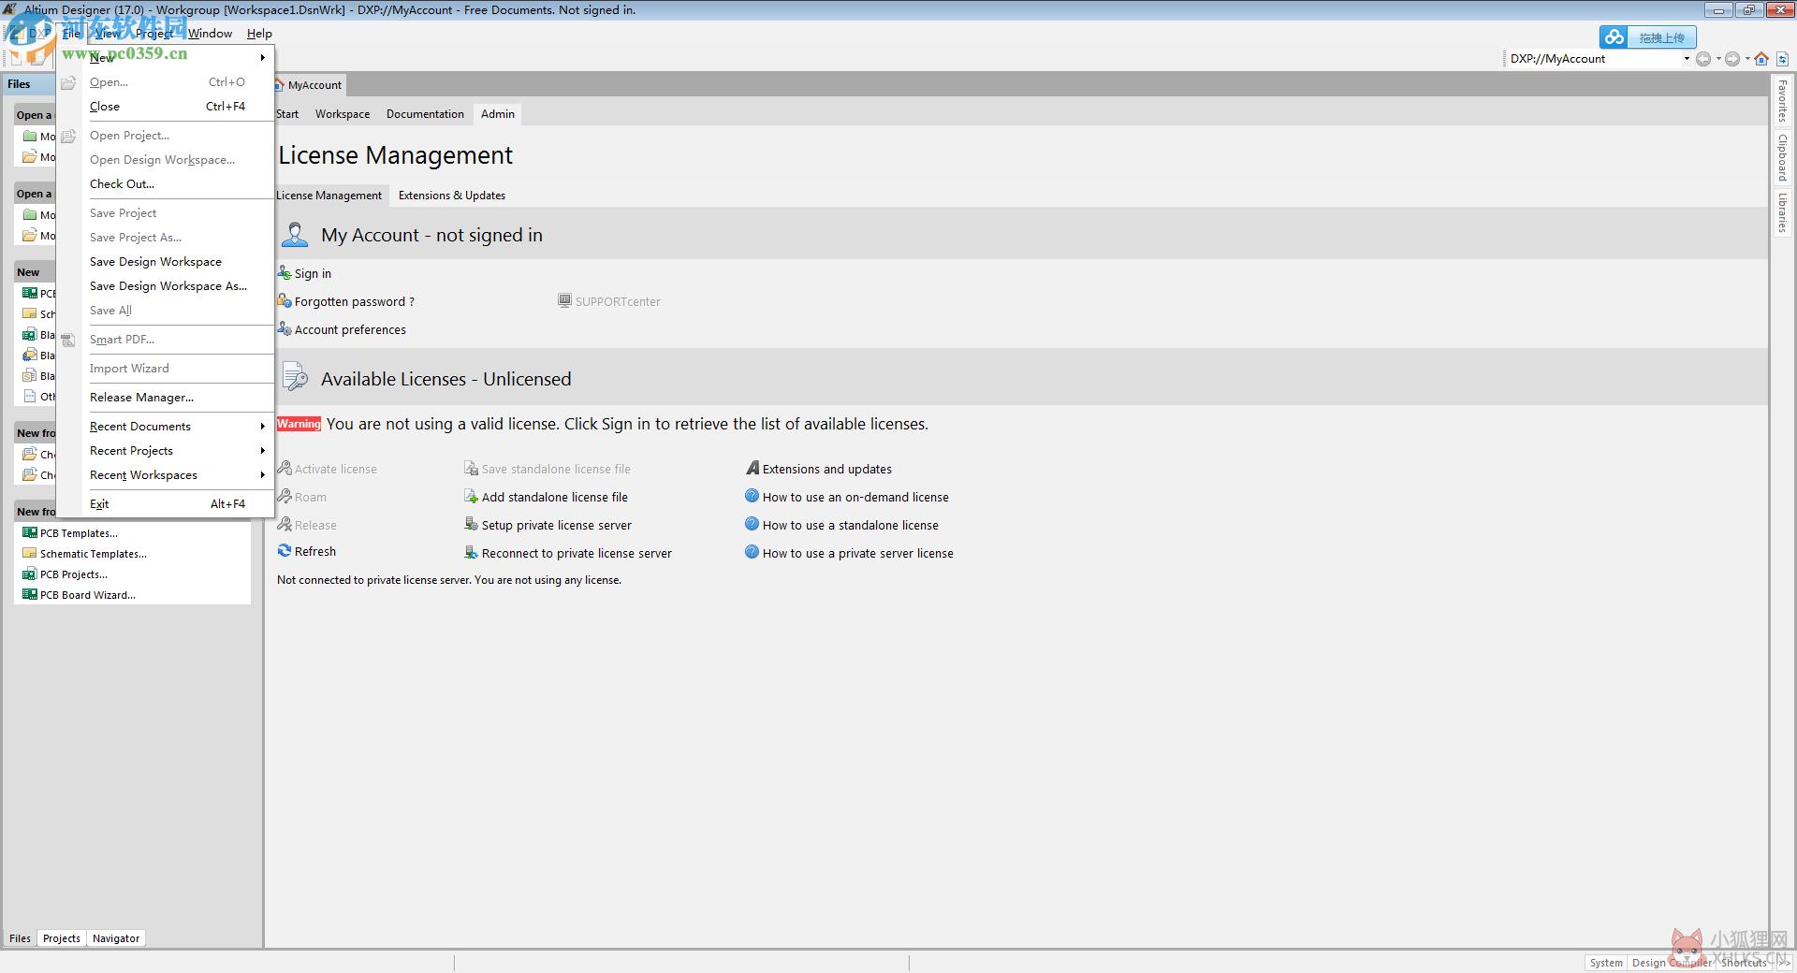Click the MyAccount tab house icon
The width and height of the screenshot is (1797, 973).
(x=279, y=84)
